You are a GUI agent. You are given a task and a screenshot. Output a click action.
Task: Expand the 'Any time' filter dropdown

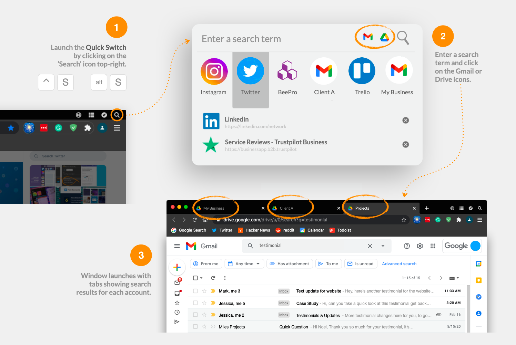pyautogui.click(x=244, y=264)
